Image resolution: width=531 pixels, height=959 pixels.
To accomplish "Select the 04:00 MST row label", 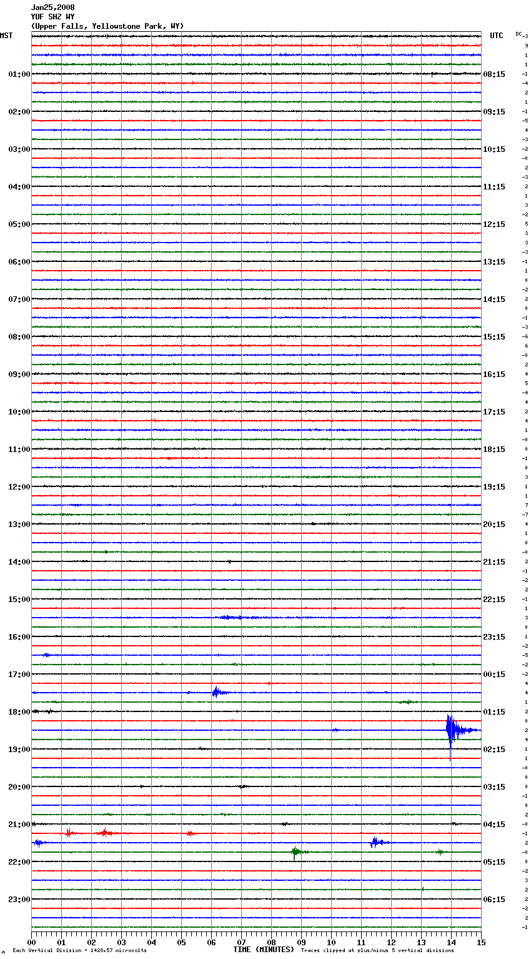I will [19, 187].
